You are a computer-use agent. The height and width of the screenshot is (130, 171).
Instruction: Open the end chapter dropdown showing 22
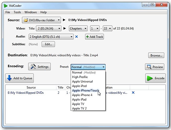(x=107, y=28)
